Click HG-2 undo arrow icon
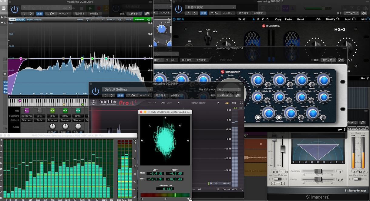This screenshot has height=201, width=370. [x=240, y=19]
